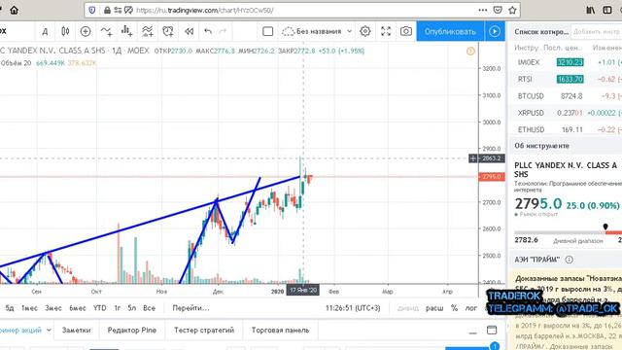Open chart settings gear icon
The height and width of the screenshot is (350, 622).
pyautogui.click(x=365, y=31)
